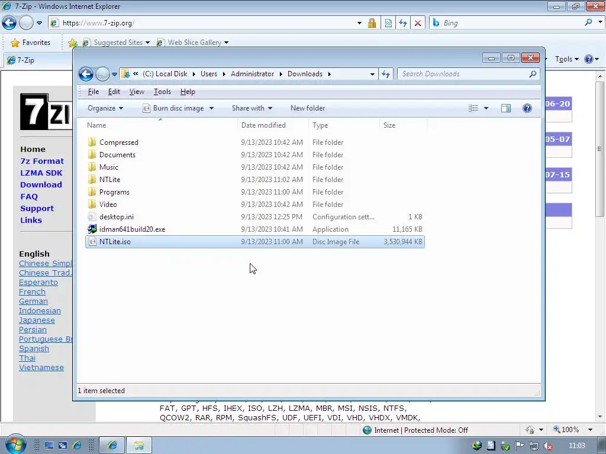Image resolution: width=606 pixels, height=454 pixels.
Task: Sort by Name column header
Action: pos(161,125)
